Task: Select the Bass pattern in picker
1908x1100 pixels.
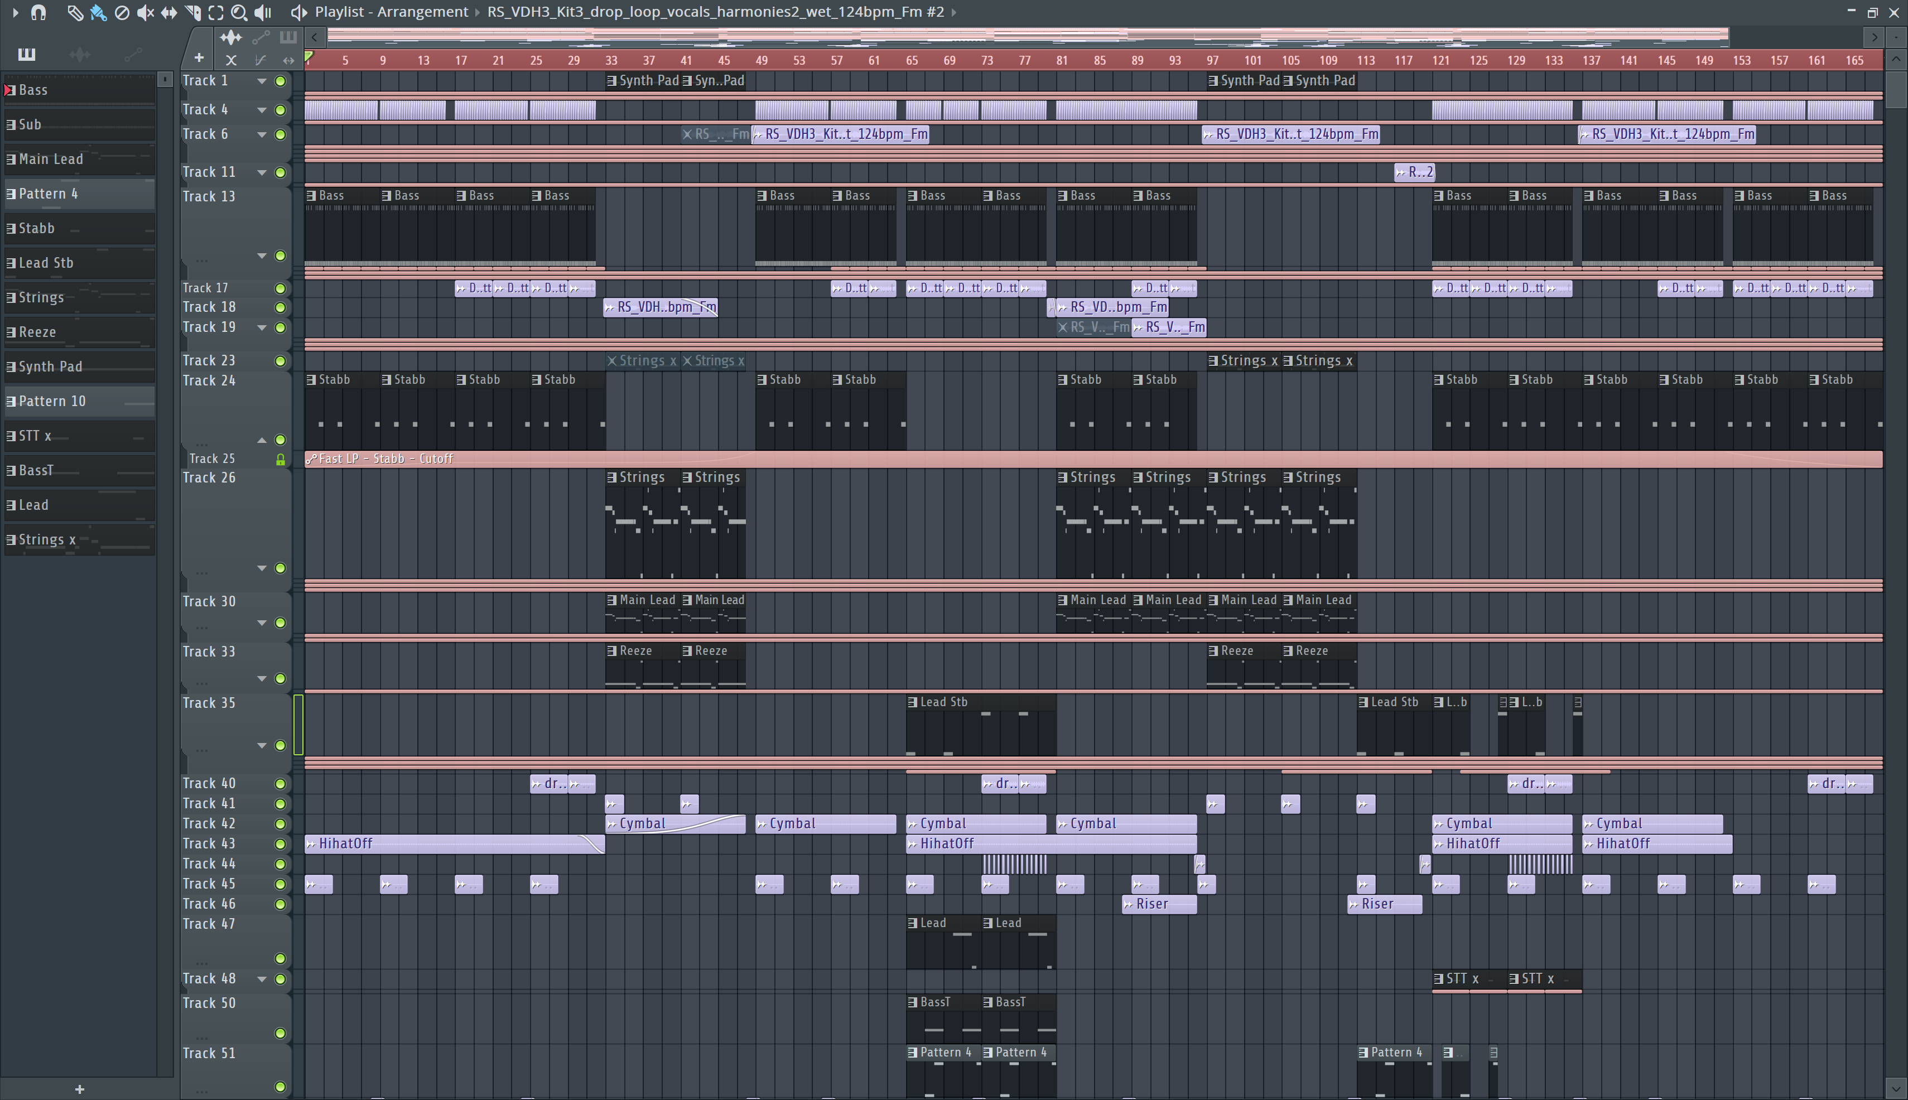Action: (x=79, y=90)
